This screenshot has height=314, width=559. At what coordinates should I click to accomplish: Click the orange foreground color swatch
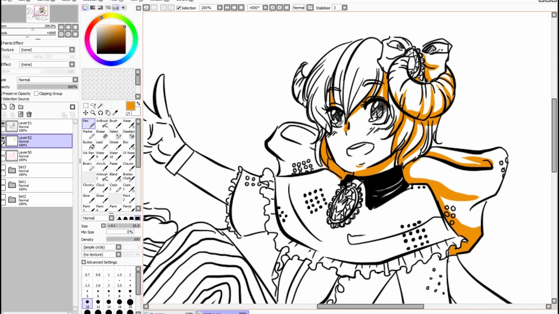(x=131, y=106)
